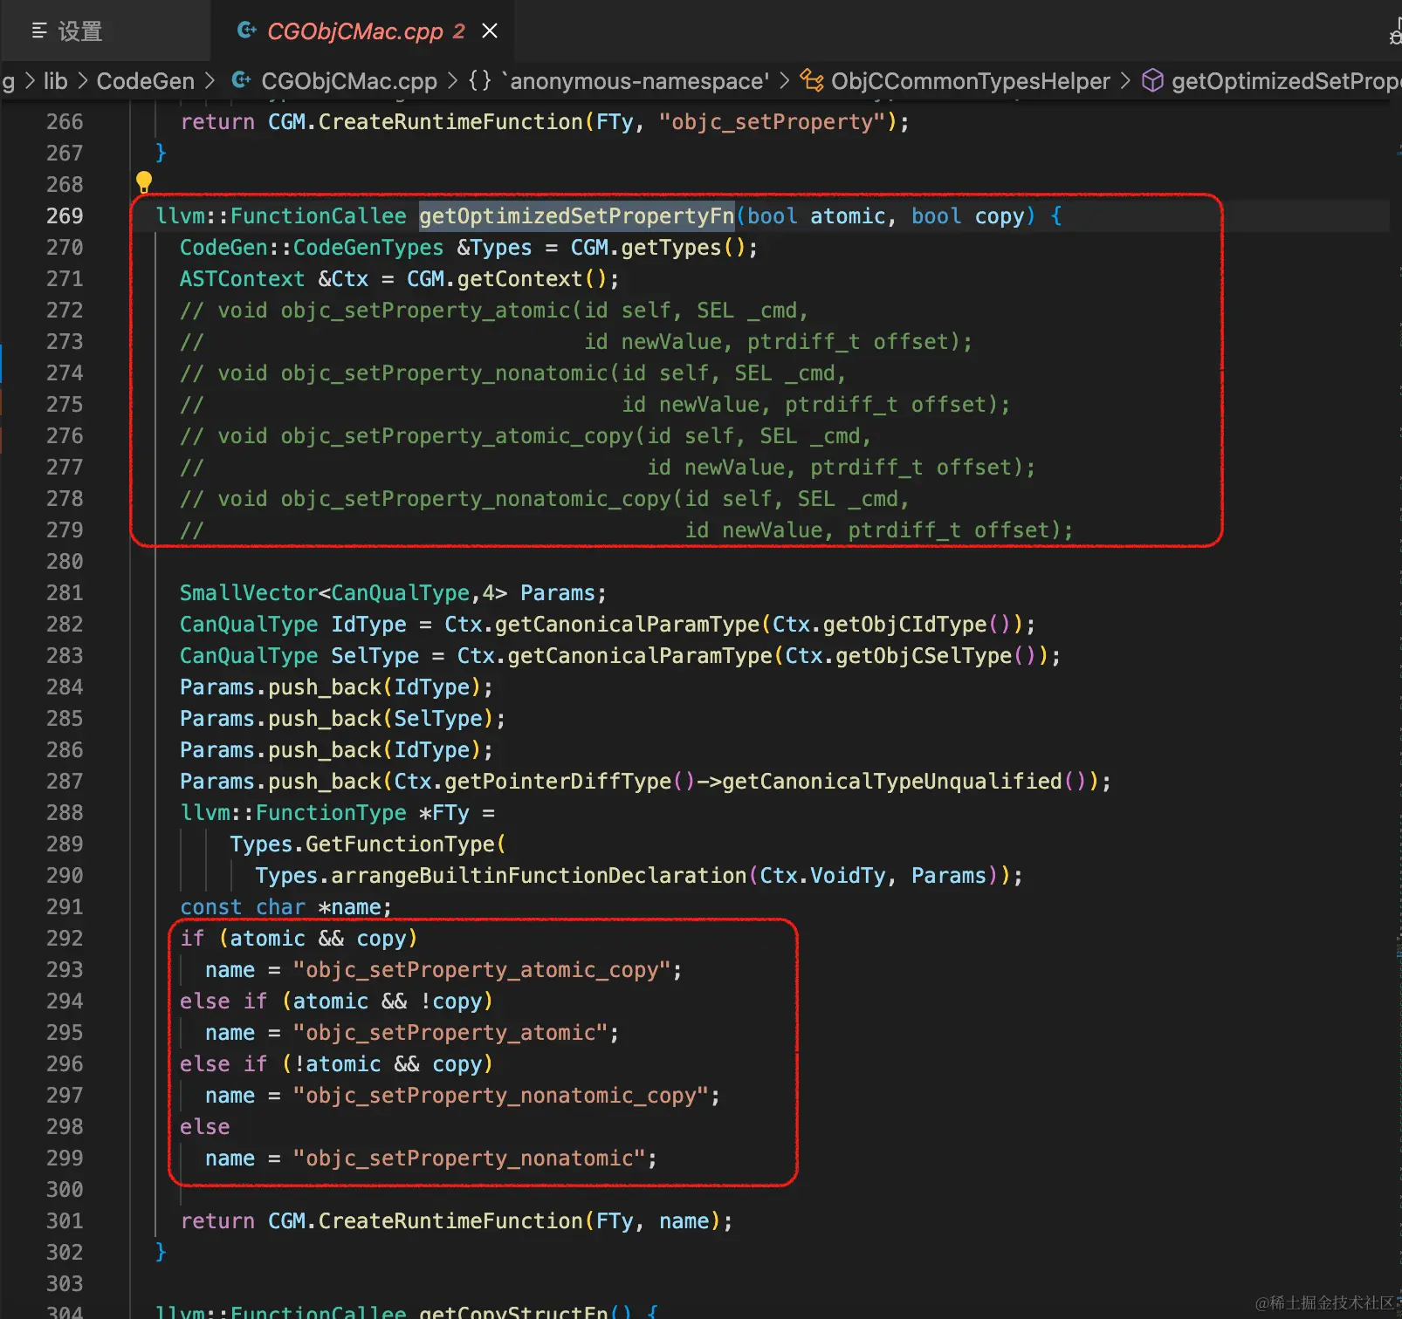Click the "objc_setProperty" string on line 266
This screenshot has height=1319, width=1402.
(x=773, y=121)
